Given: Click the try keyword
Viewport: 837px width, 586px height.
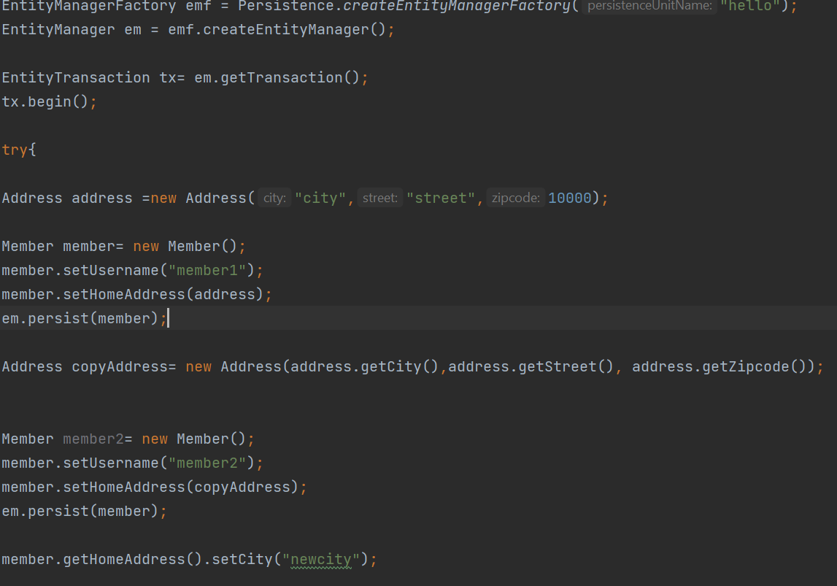Looking at the screenshot, I should (15, 150).
